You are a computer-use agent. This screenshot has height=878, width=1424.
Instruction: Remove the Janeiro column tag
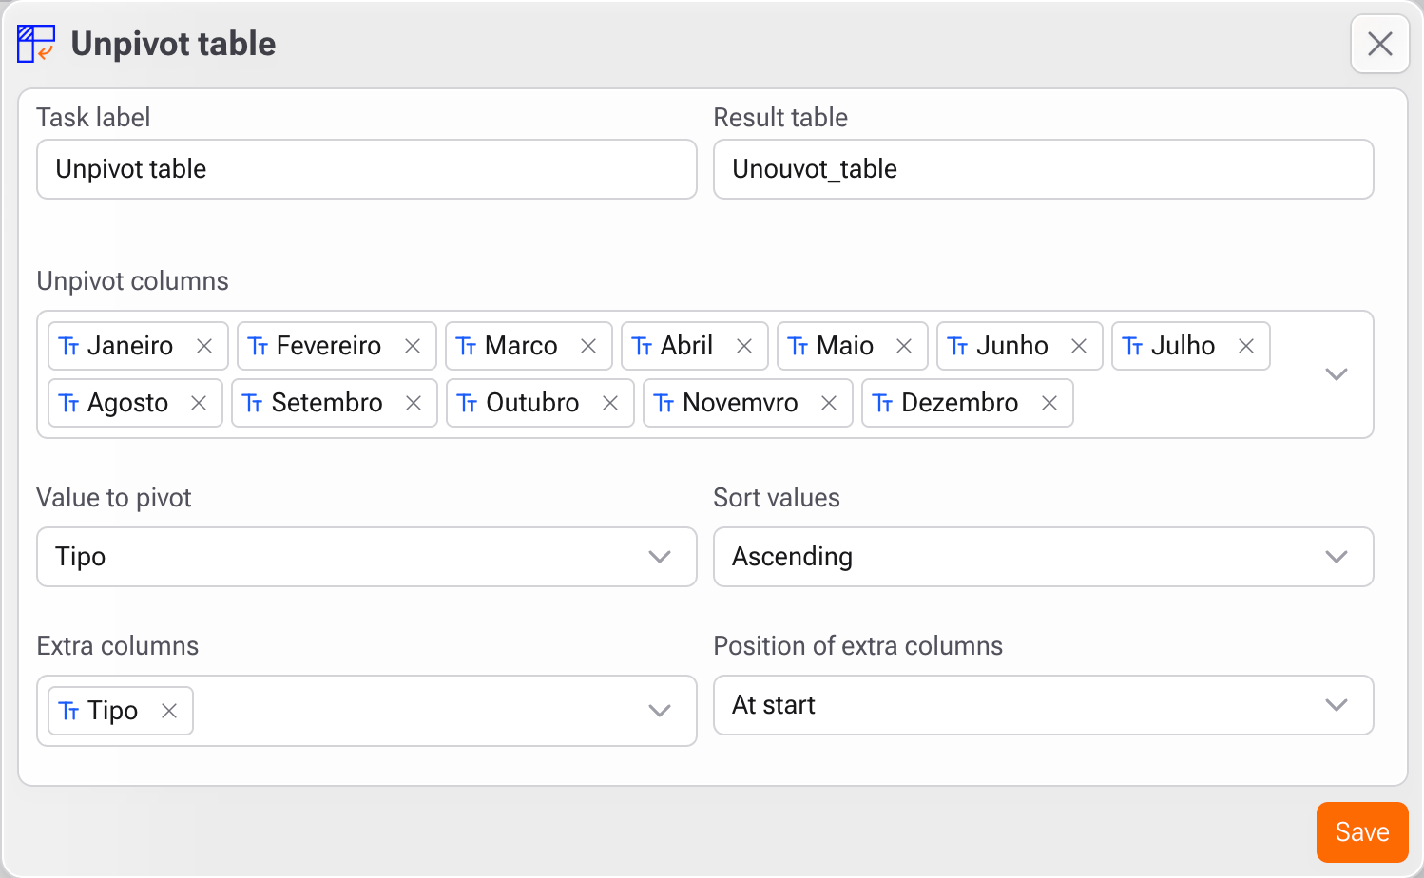pyautogui.click(x=204, y=346)
